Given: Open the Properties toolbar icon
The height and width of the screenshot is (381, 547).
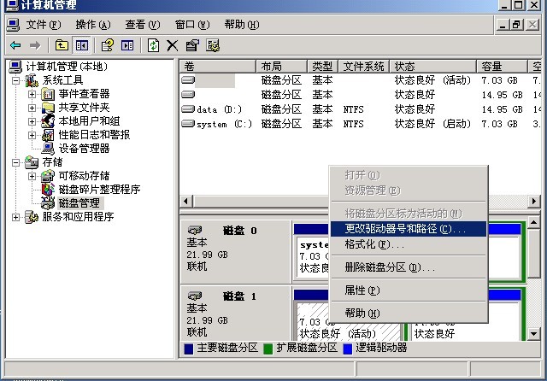Looking at the screenshot, I should [192, 45].
